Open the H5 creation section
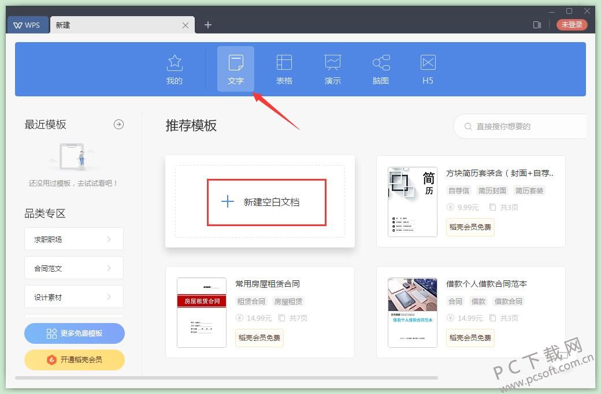601x394 pixels. tap(428, 68)
